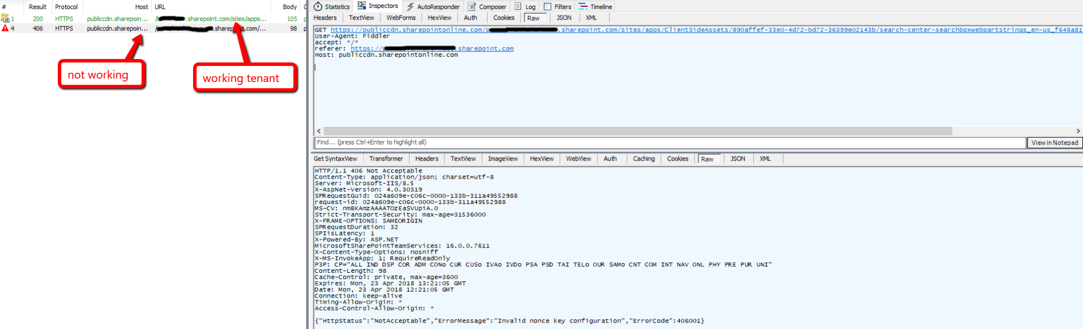The height and width of the screenshot is (329, 1083).
Task: Select session 4 red warning icon
Action: coord(5,28)
